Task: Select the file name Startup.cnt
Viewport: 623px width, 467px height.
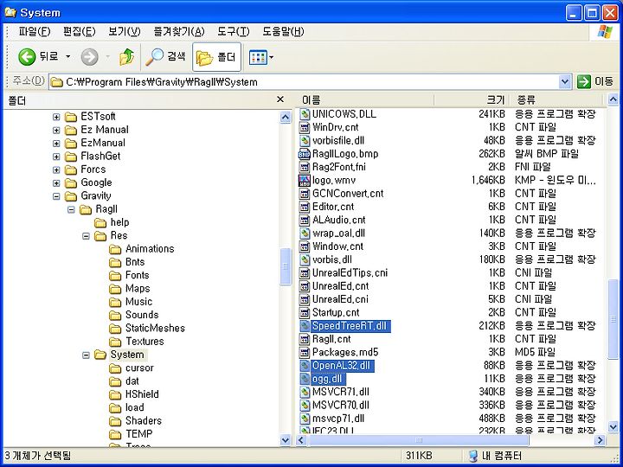Action: click(336, 313)
